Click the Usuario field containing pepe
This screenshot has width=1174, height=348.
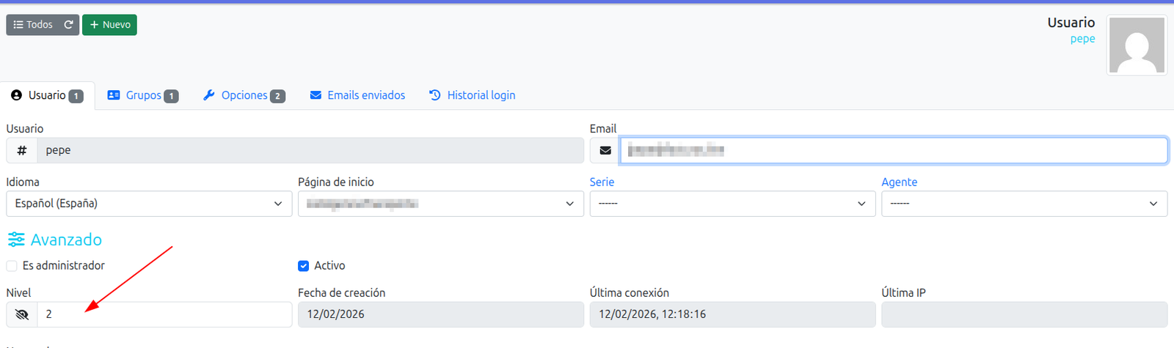[310, 150]
